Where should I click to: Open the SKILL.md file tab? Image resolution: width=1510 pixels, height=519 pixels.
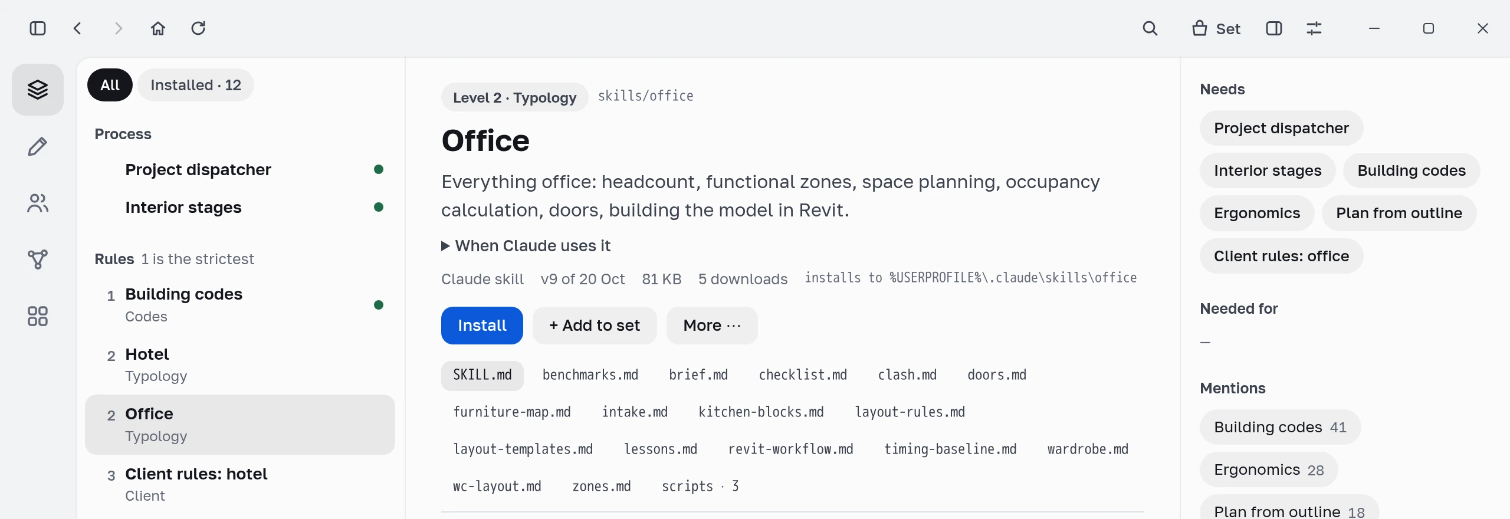pyautogui.click(x=482, y=375)
